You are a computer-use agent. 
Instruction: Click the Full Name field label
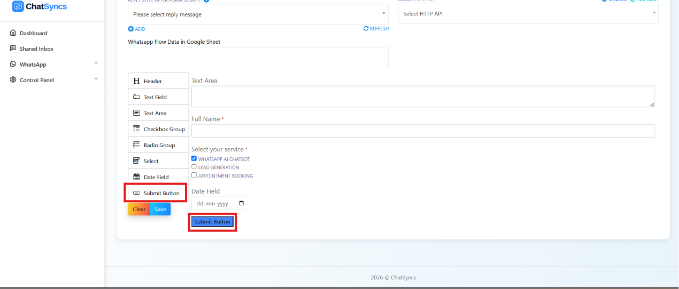coord(207,119)
